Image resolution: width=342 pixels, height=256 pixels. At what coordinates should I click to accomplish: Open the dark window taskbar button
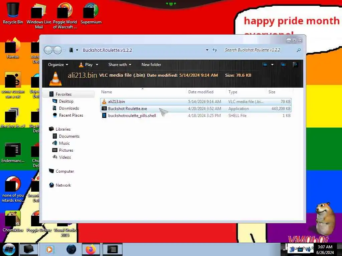pos(112,249)
